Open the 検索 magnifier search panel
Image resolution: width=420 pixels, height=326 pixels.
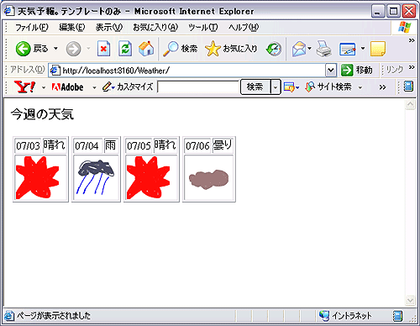coord(180,49)
